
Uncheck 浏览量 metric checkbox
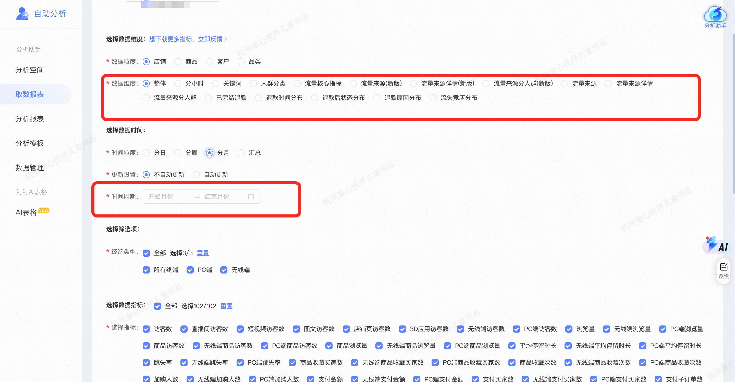pyautogui.click(x=569, y=329)
